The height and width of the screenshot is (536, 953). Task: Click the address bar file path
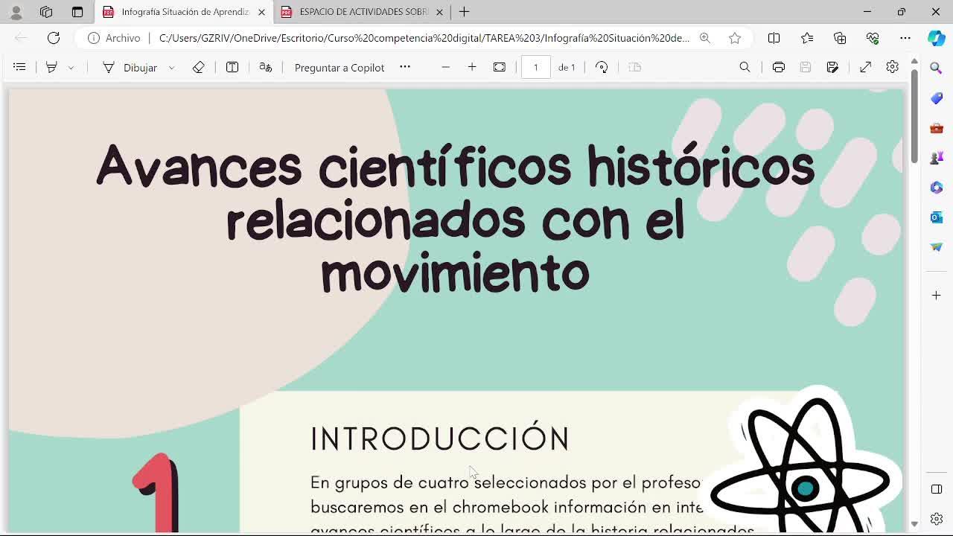click(424, 38)
